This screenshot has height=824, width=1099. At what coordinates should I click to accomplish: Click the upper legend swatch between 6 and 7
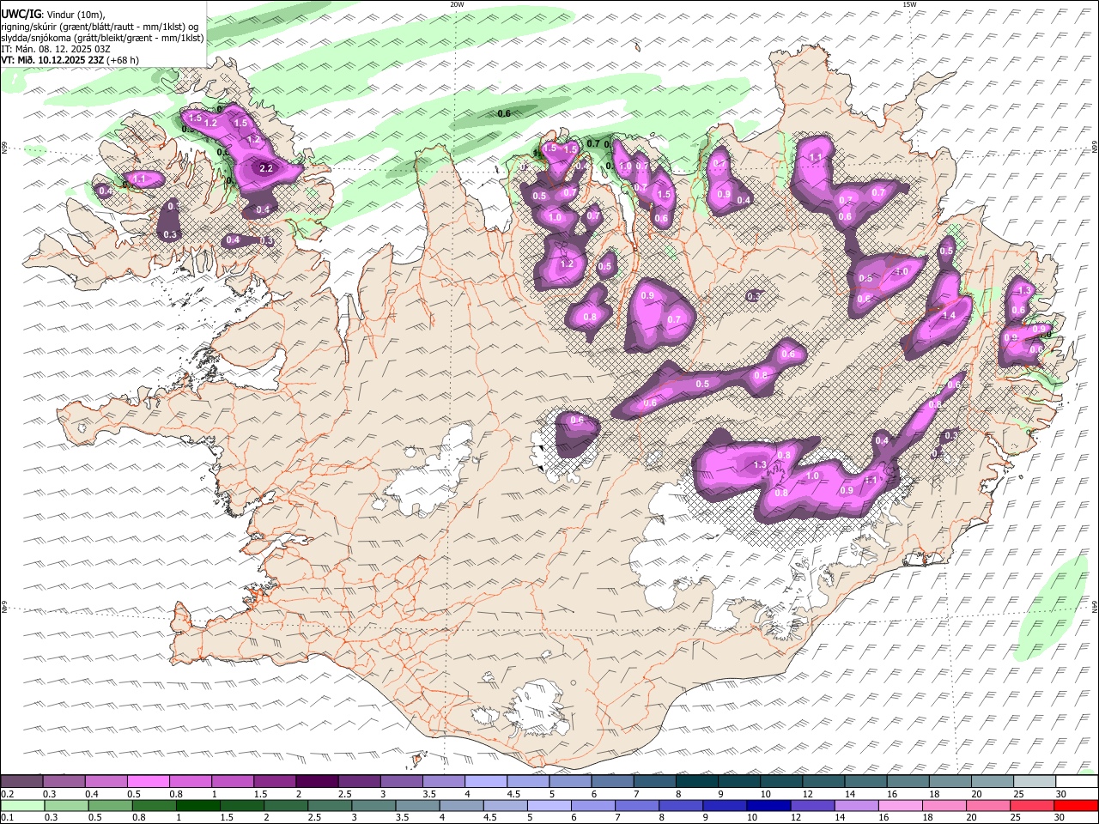tap(612, 781)
